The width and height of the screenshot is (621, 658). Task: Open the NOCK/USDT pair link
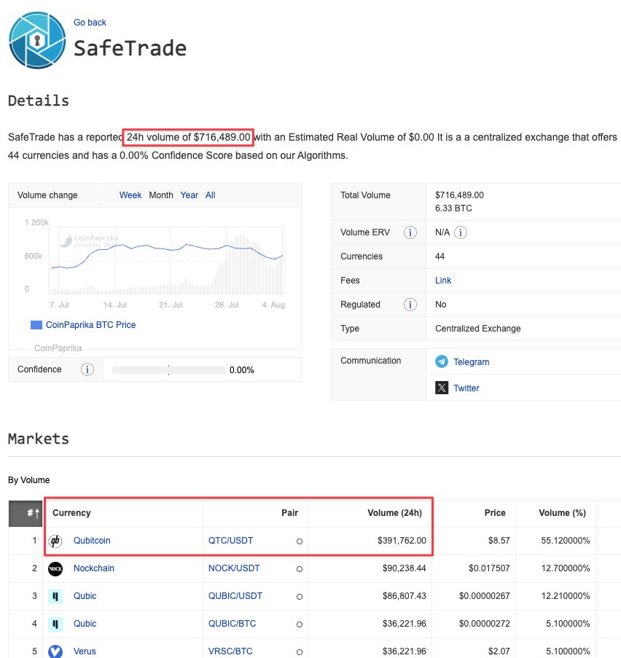coord(234,568)
